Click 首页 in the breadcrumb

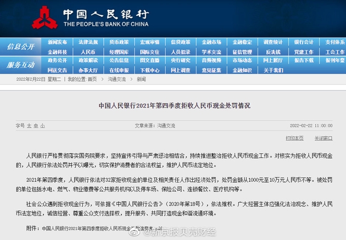pos(92,79)
